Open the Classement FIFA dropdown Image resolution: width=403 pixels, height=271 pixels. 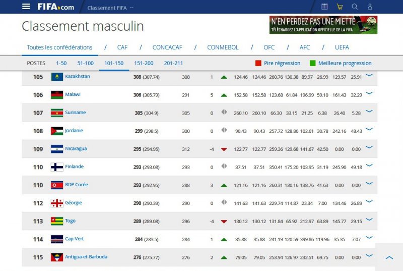click(110, 8)
